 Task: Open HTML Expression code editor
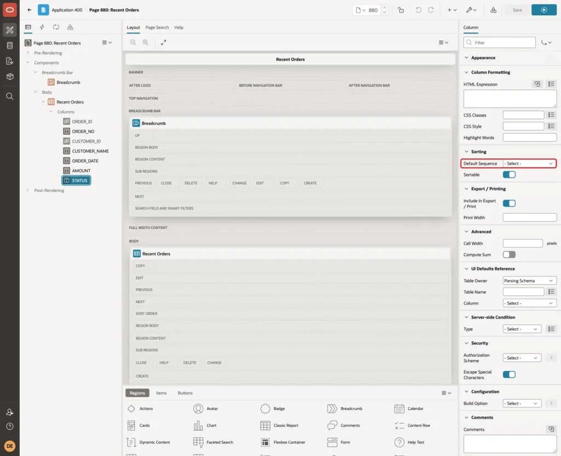[537, 84]
